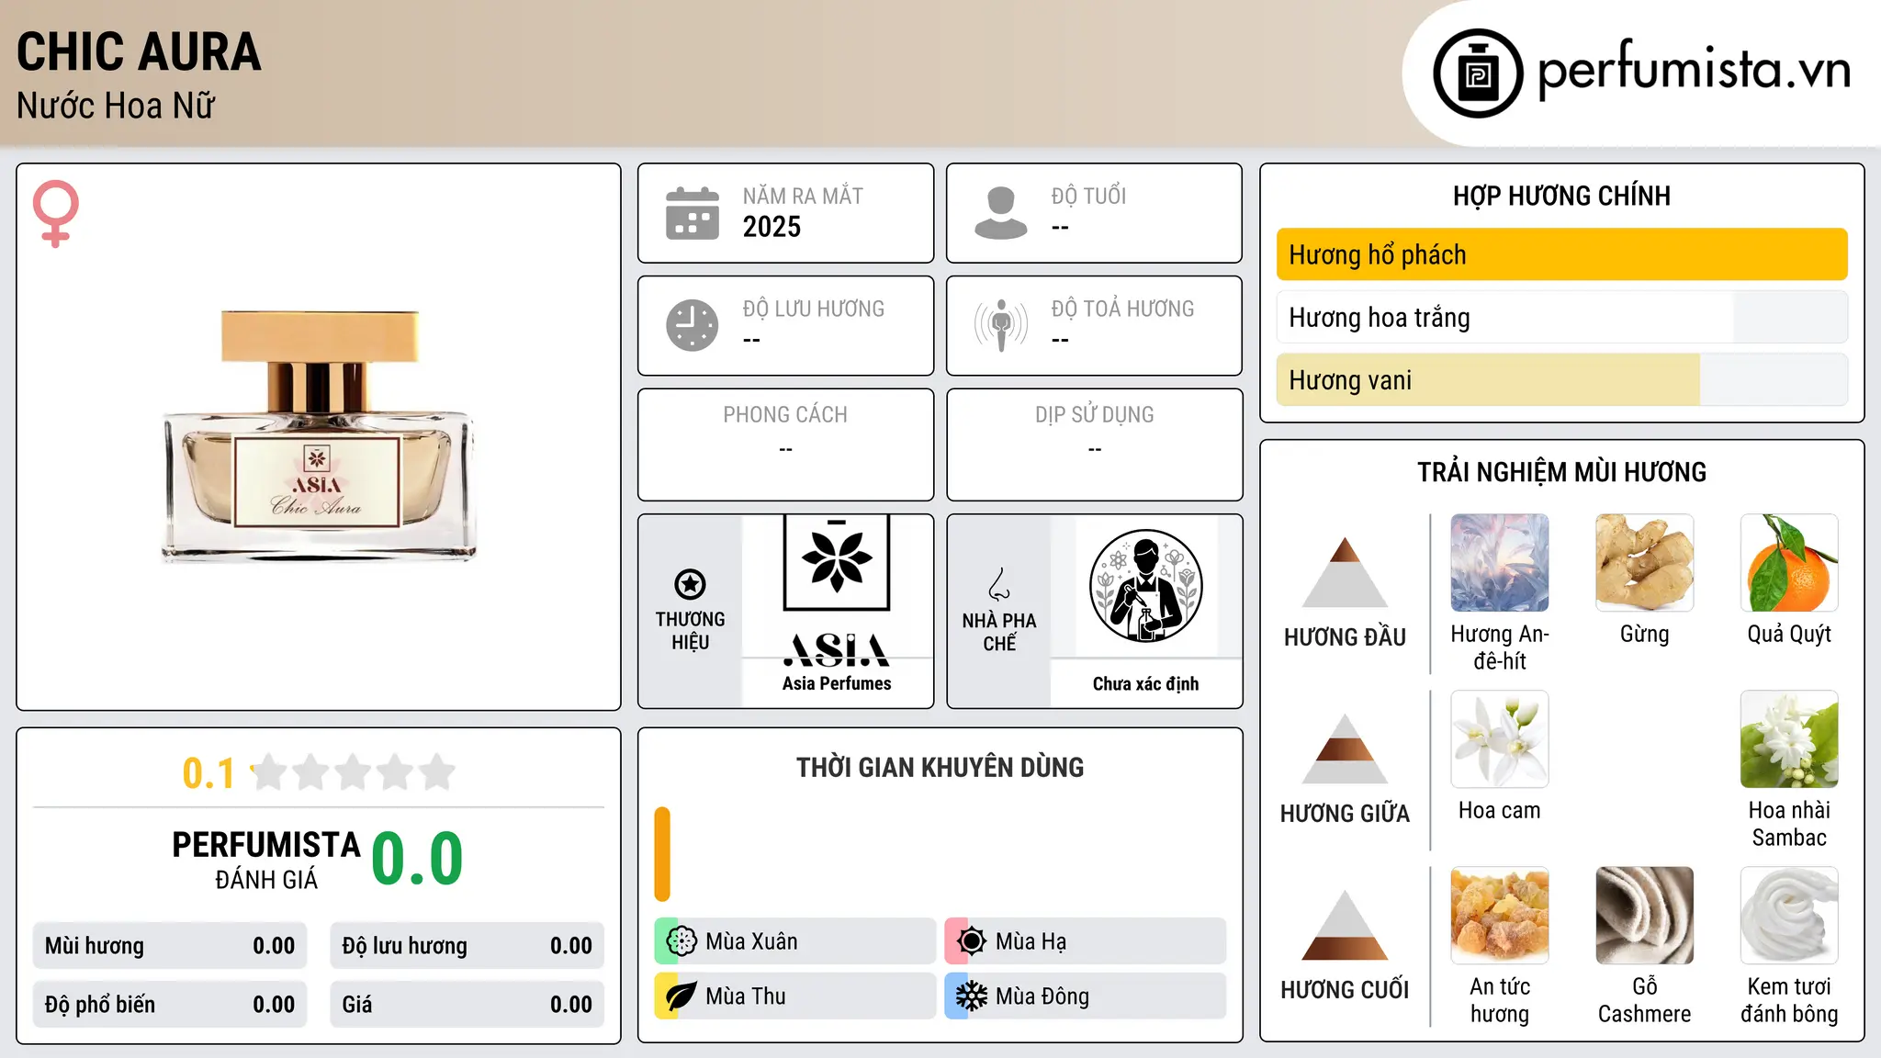Click the ĐỘ TUỔI label
Screen dimensions: 1881x1058
[x=1088, y=196]
